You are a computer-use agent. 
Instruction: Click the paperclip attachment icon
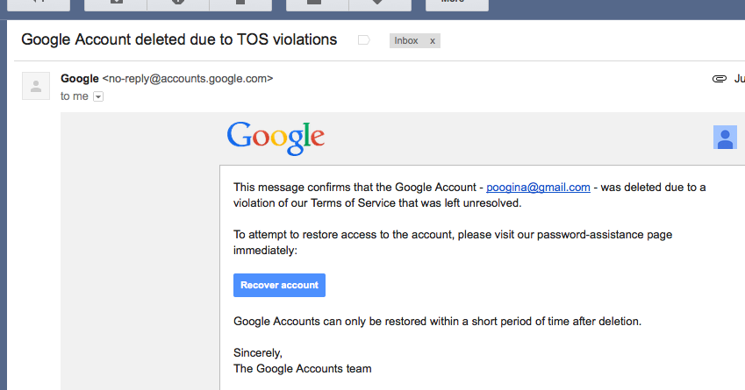(x=720, y=79)
